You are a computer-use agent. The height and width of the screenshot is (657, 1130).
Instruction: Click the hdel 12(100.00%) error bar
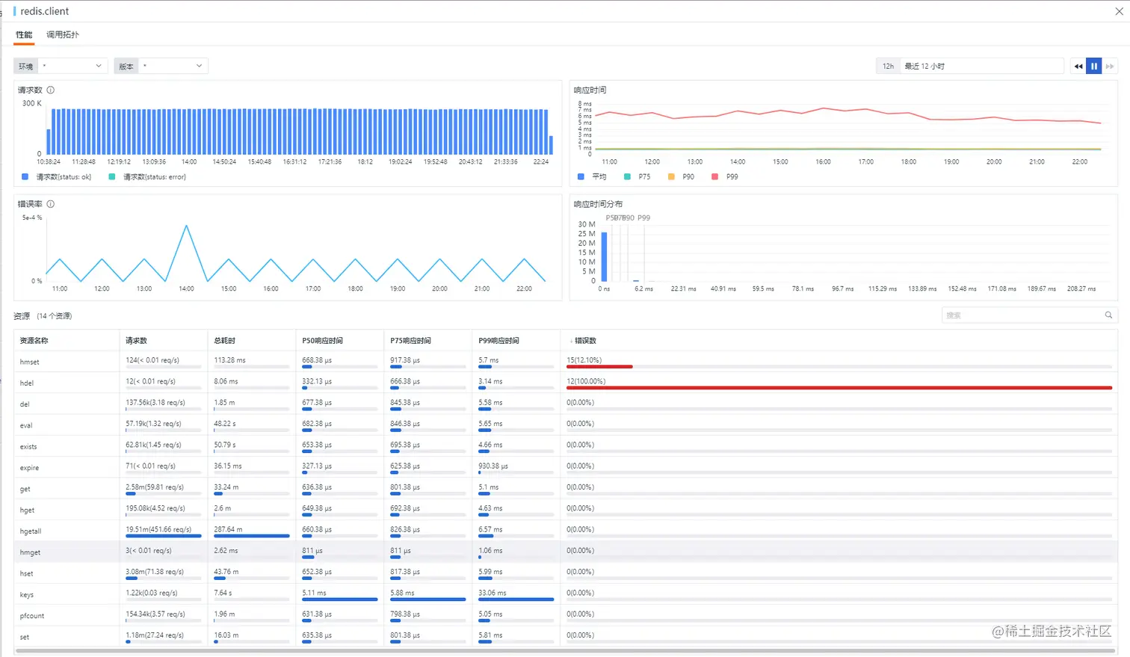tap(839, 388)
